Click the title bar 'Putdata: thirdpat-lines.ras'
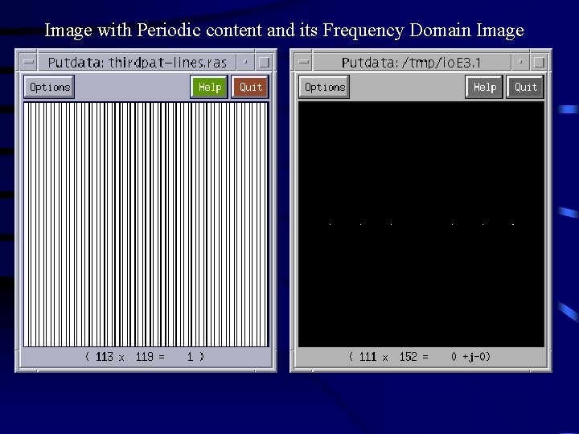The width and height of the screenshot is (579, 434). click(x=137, y=62)
